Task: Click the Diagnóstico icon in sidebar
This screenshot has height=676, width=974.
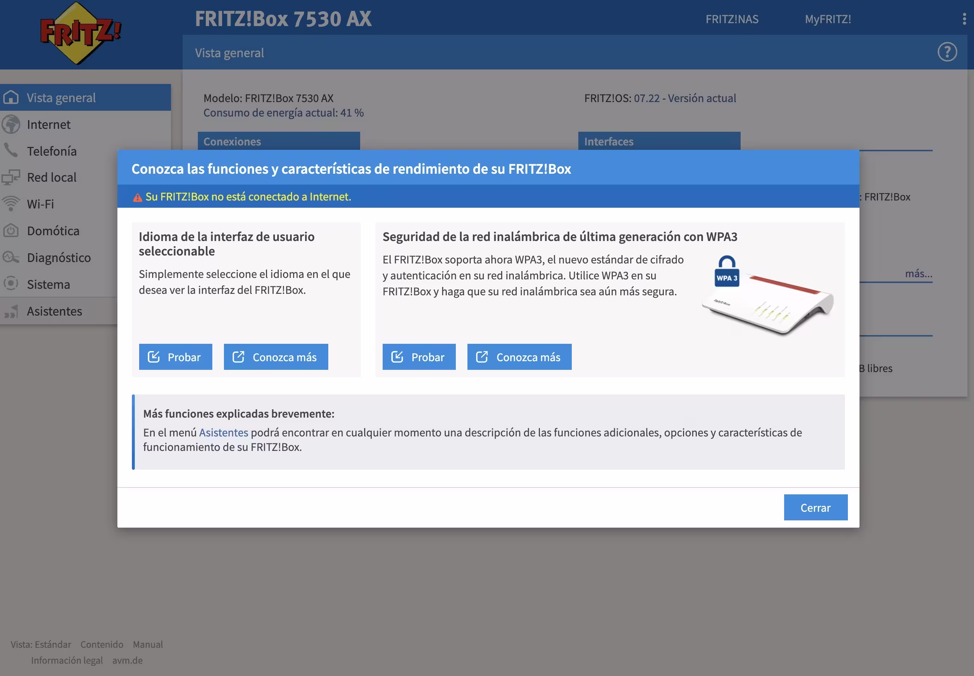Action: [11, 258]
